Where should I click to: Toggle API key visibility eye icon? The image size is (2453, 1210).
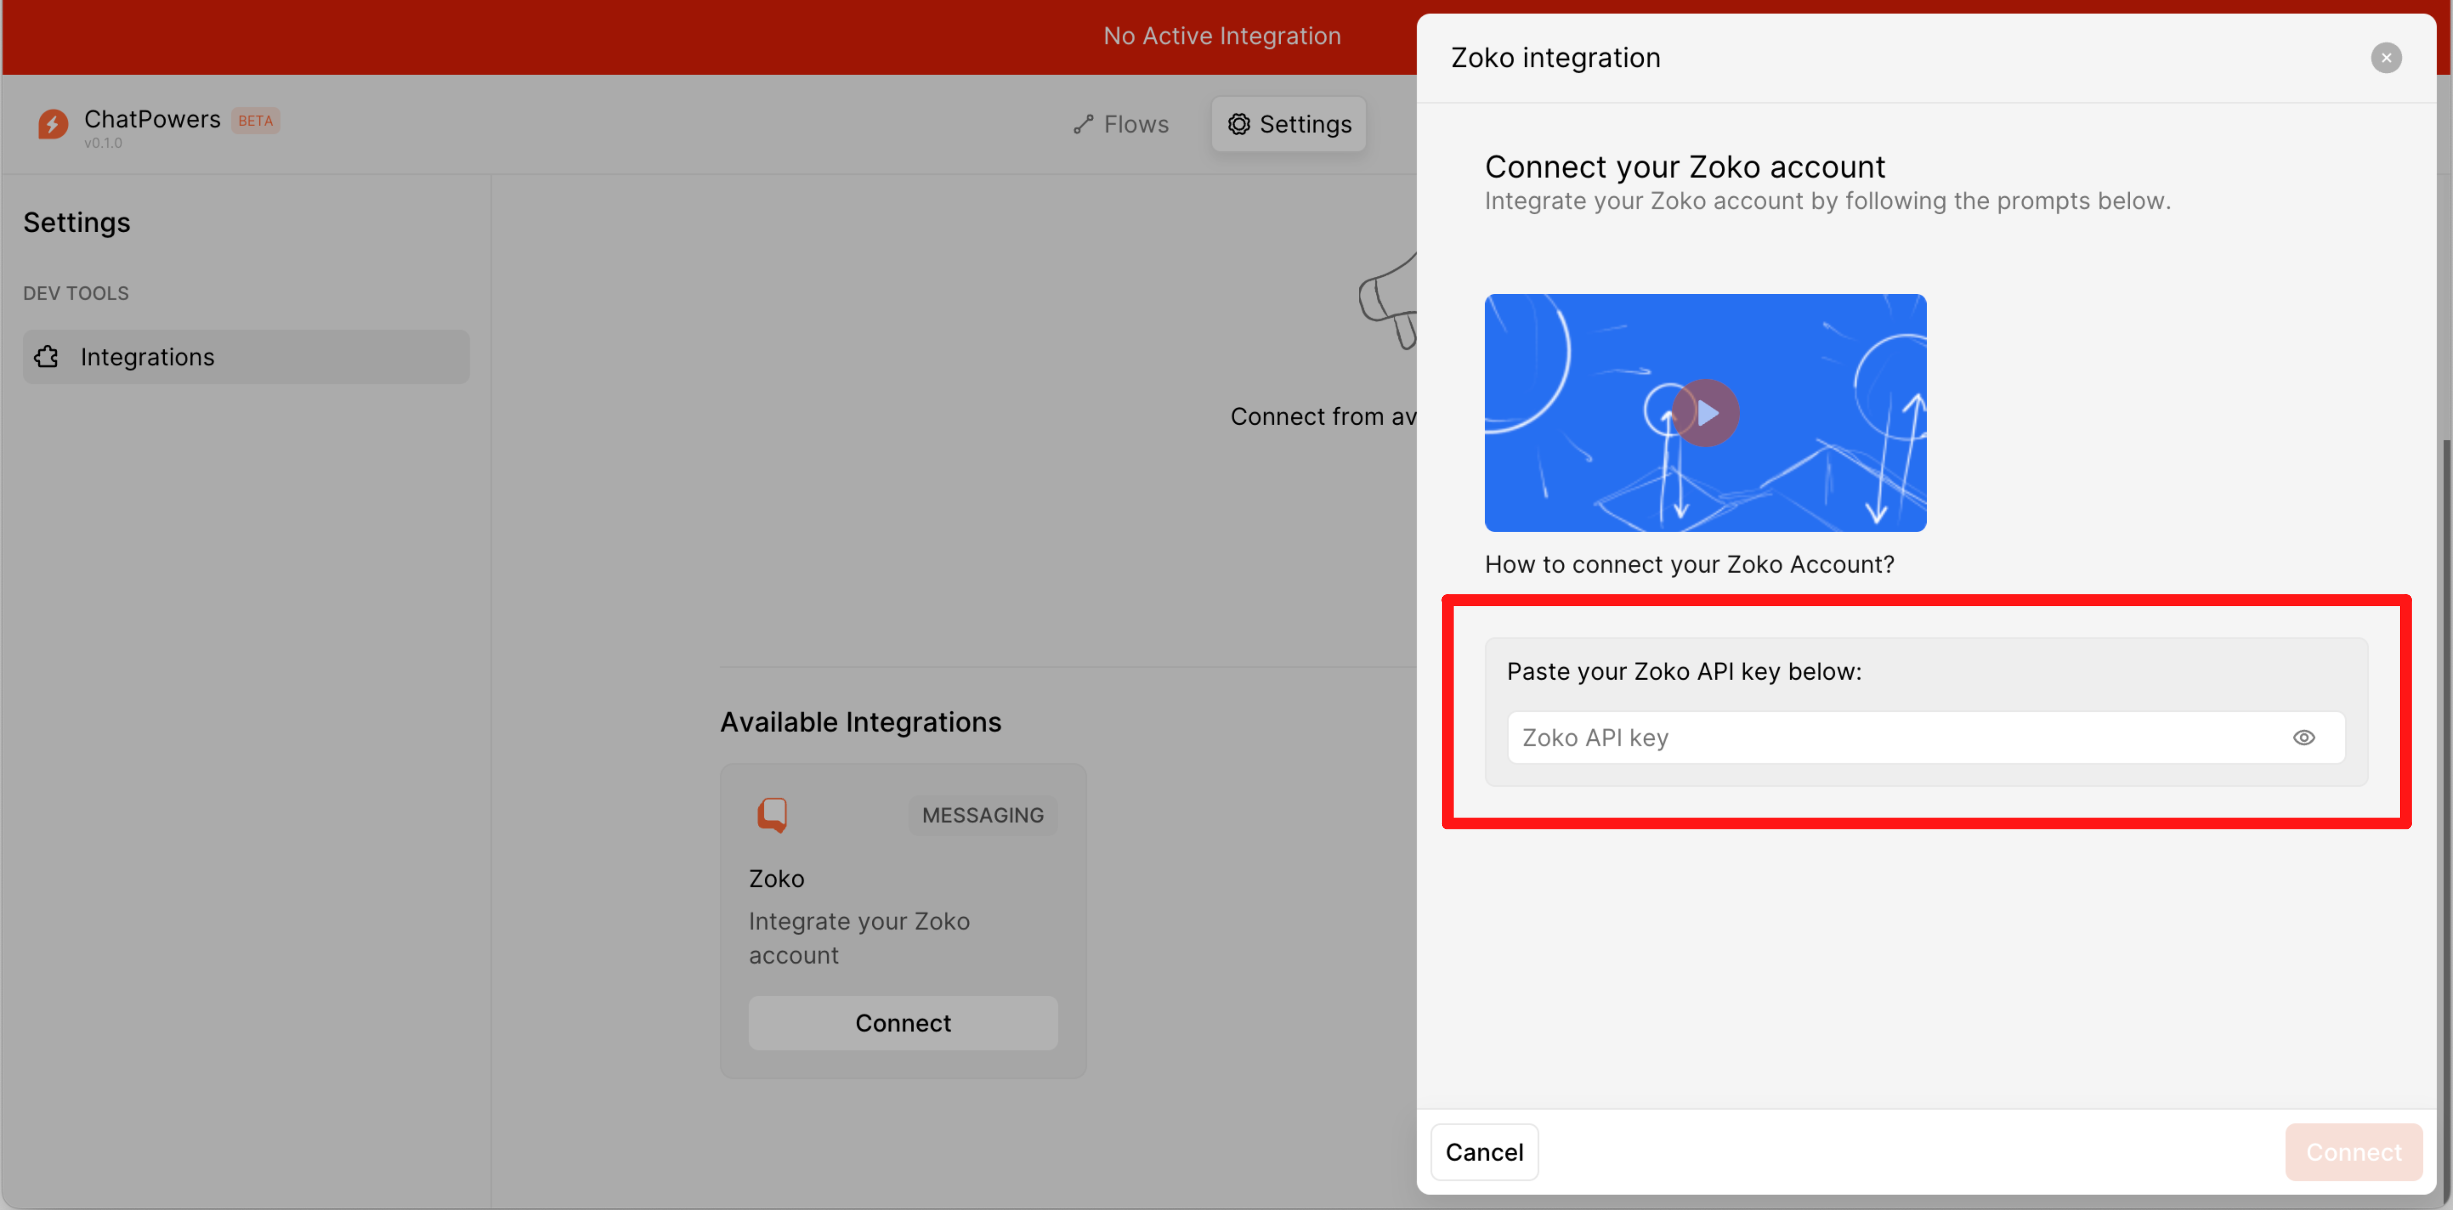2304,738
